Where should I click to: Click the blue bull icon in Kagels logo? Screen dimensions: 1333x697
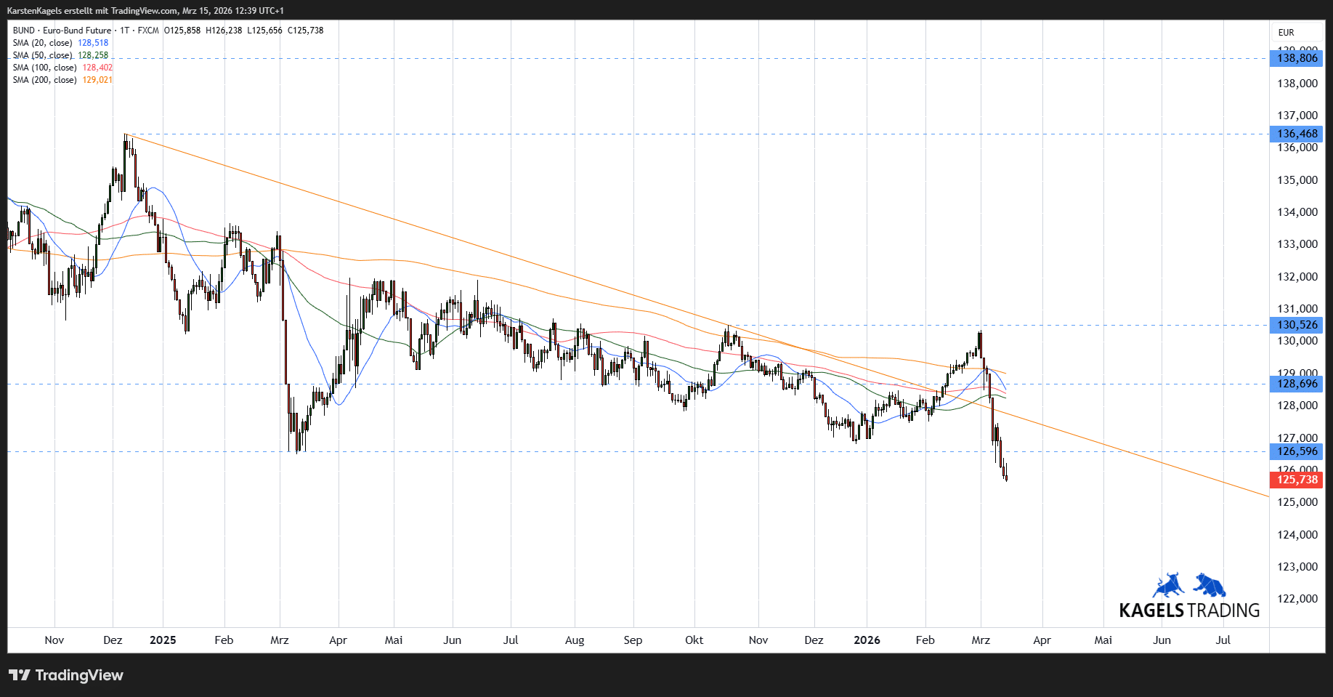point(1168,586)
